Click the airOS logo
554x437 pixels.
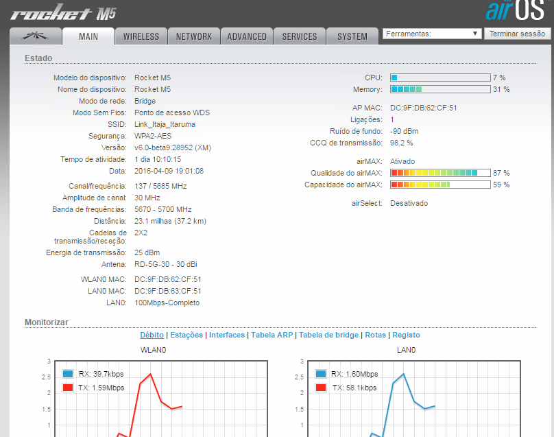tap(516, 10)
